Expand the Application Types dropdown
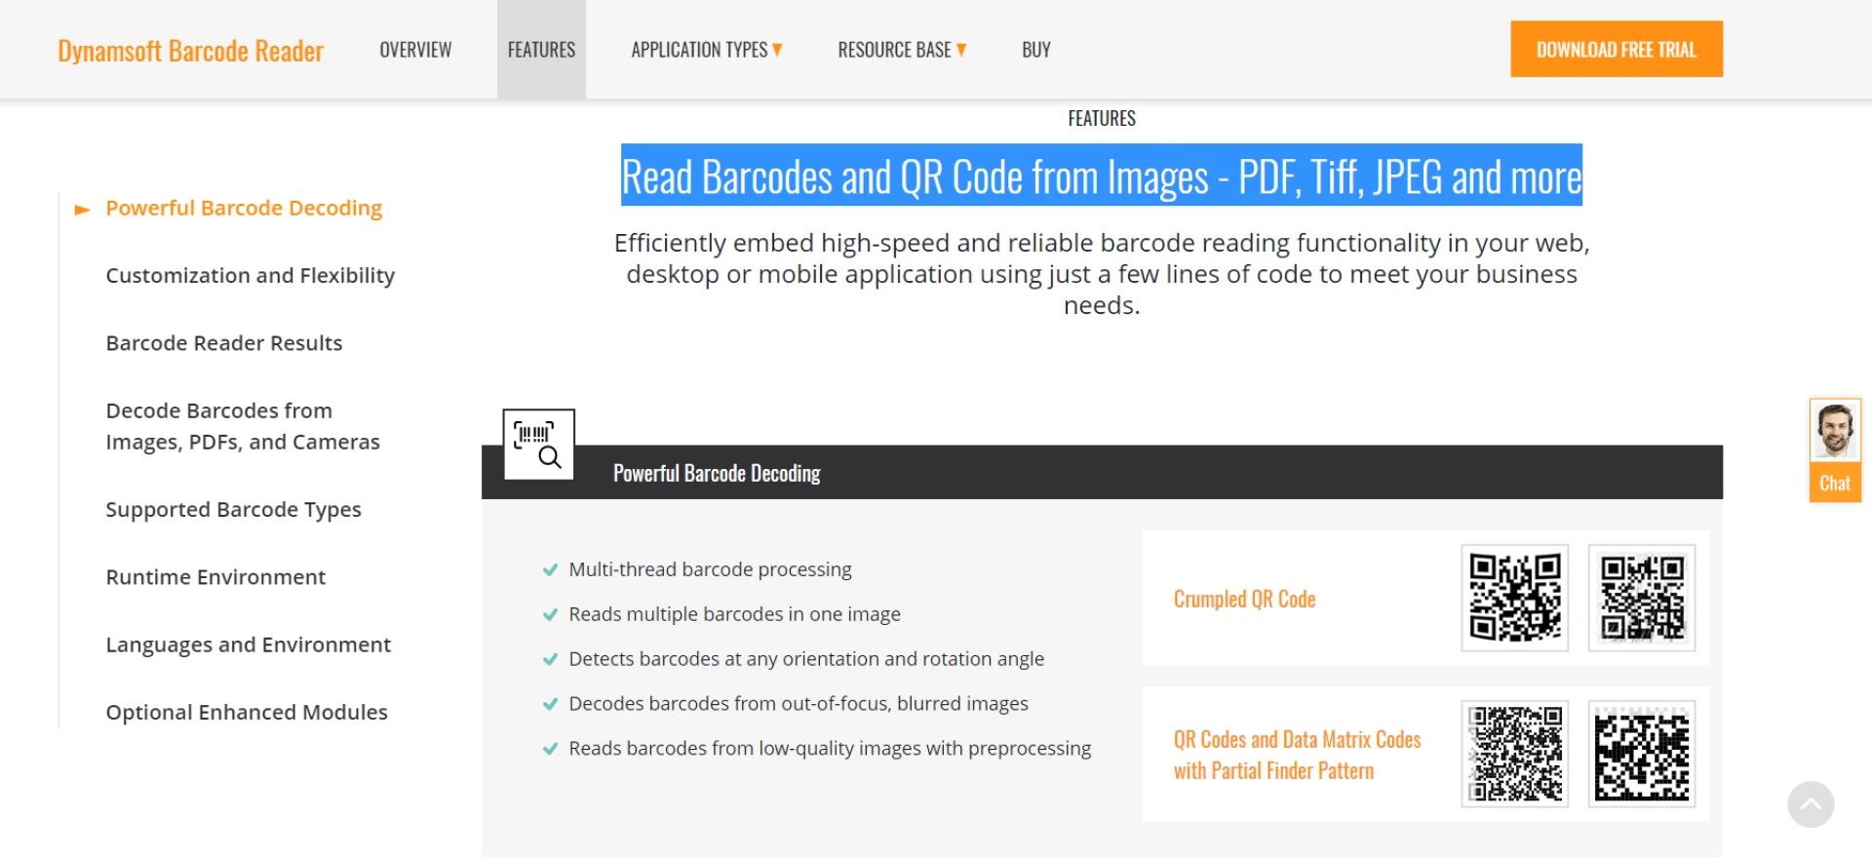 click(x=706, y=50)
